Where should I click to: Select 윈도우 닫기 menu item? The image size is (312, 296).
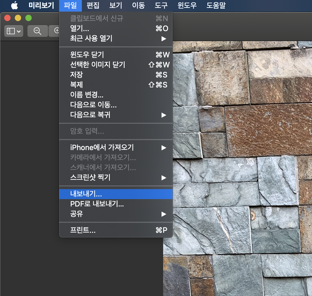click(116, 55)
